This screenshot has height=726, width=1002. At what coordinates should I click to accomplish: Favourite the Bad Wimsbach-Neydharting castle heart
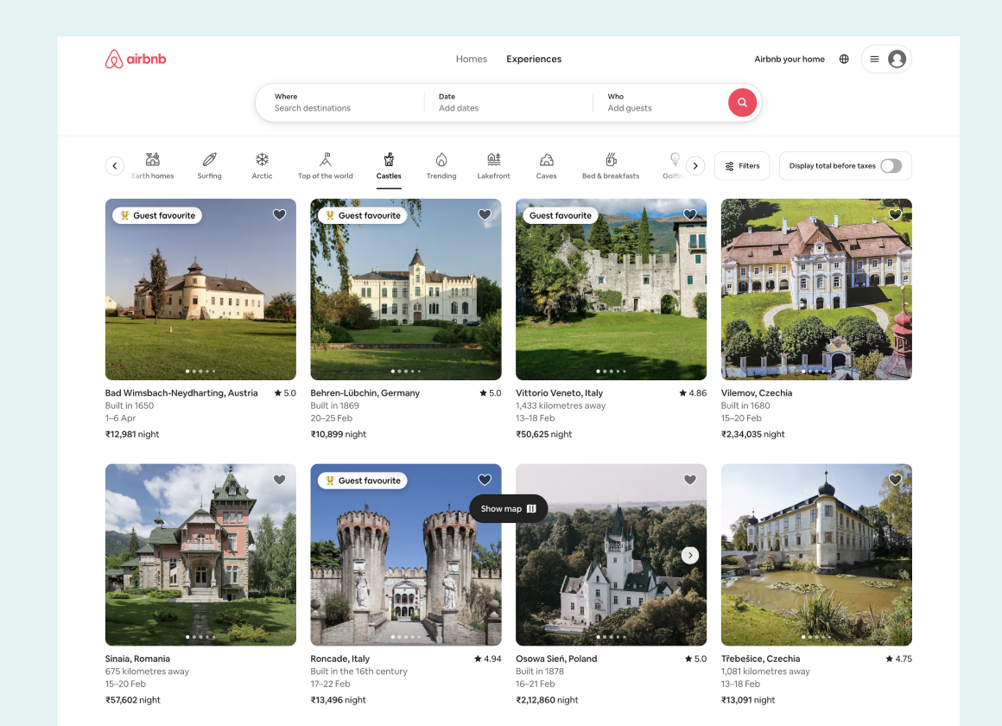[279, 215]
